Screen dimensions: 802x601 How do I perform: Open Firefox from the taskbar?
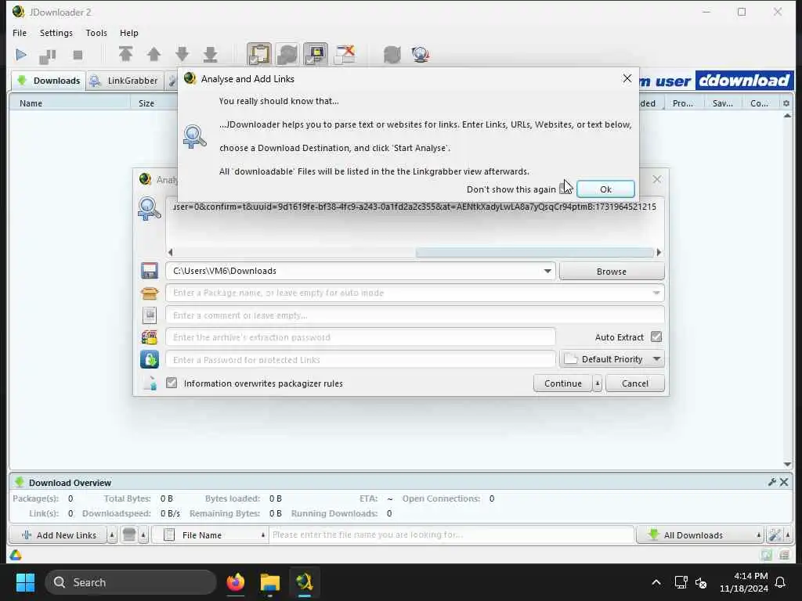[x=235, y=582]
